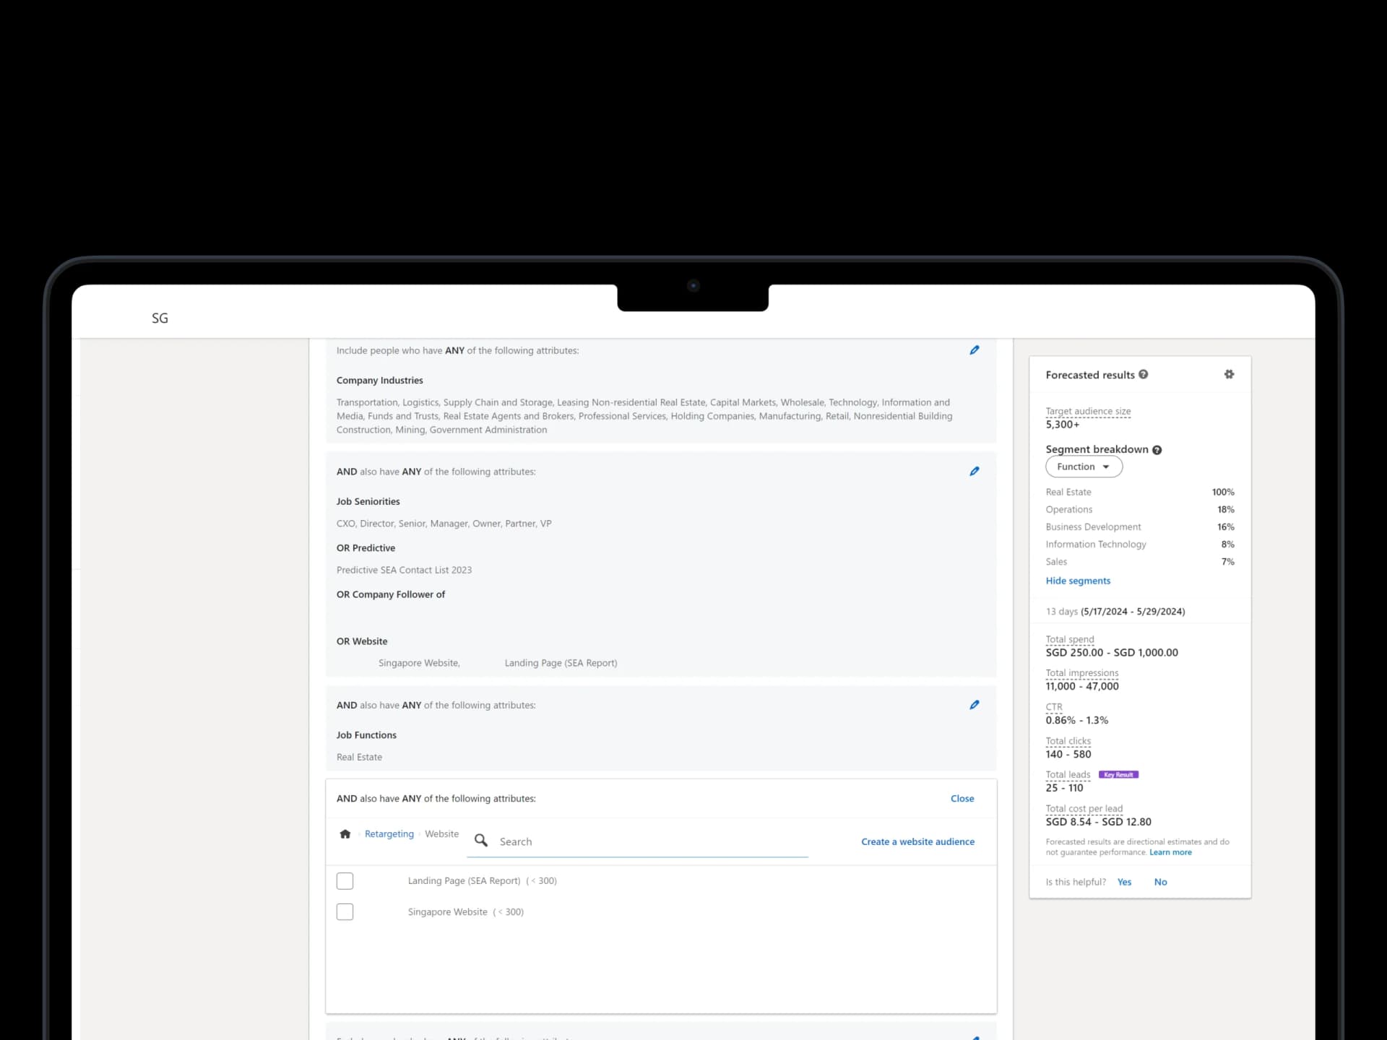Click the edit pencil icon for Job Seniorities

(975, 471)
